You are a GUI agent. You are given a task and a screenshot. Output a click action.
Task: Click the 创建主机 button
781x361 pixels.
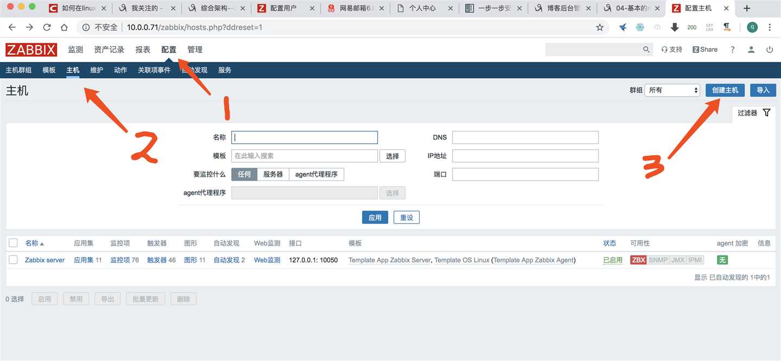[725, 90]
